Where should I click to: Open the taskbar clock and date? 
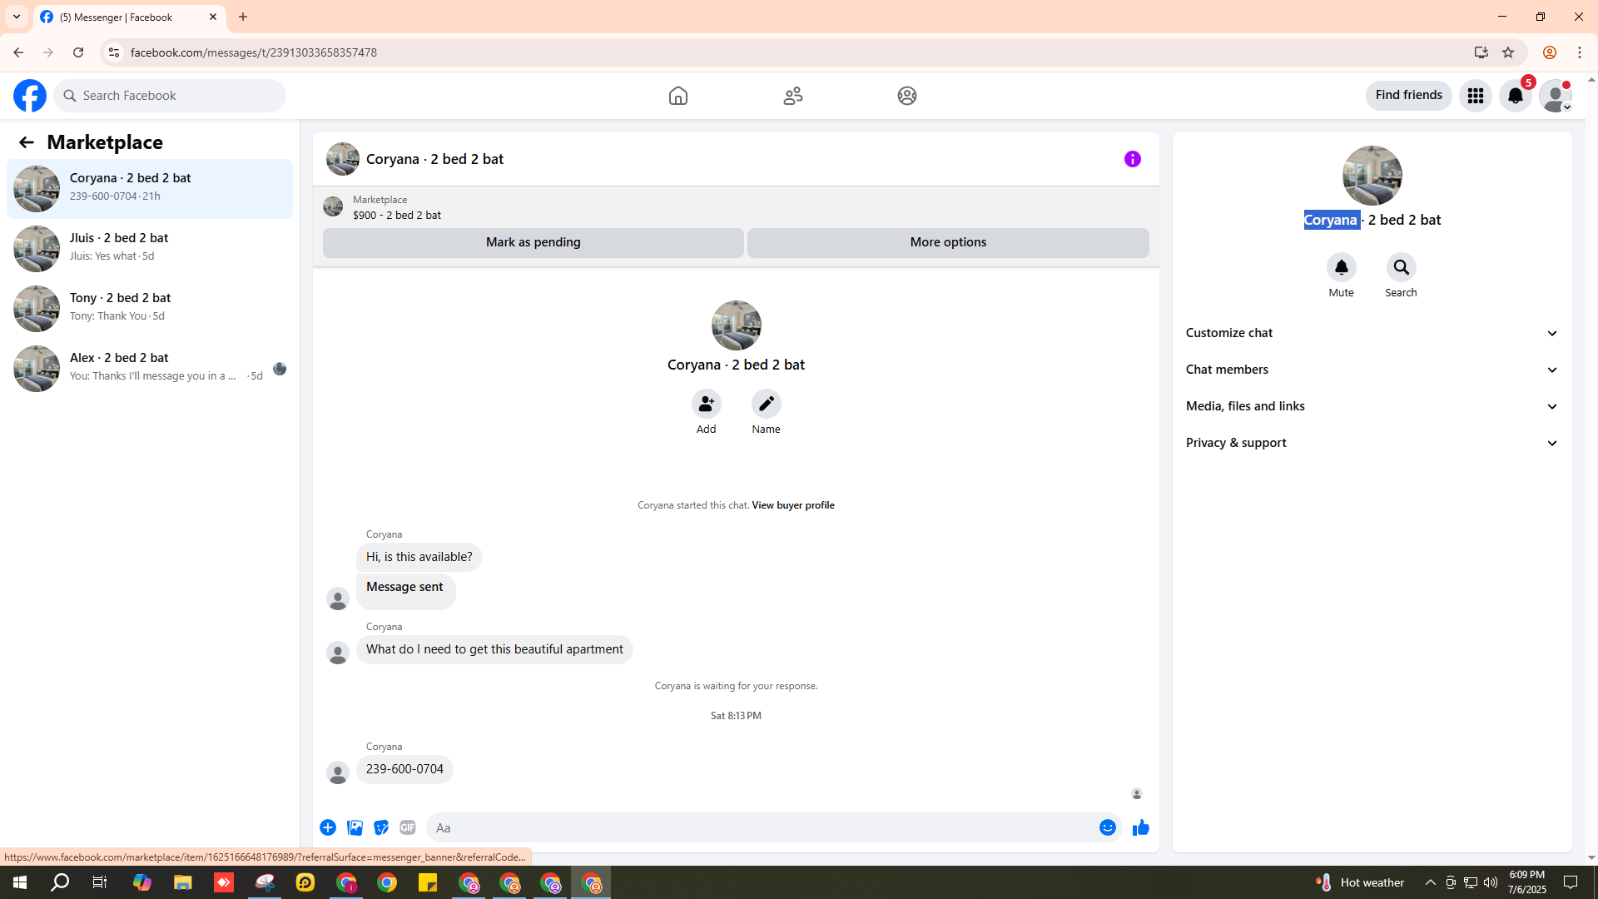point(1526,882)
